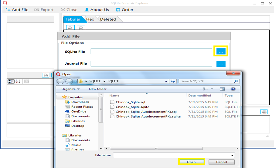Select Libraries under Favorites
This screenshot has width=276, height=168.
coord(78,121)
